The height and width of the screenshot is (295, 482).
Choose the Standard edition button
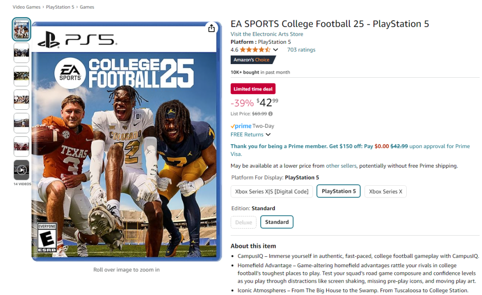[x=277, y=222]
